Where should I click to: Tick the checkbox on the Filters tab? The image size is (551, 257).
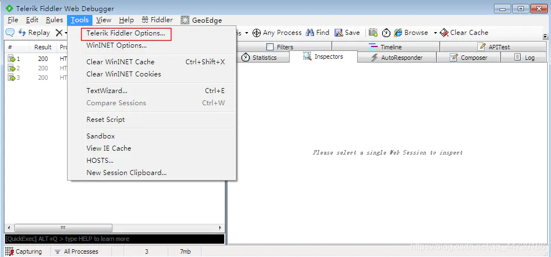[270, 47]
